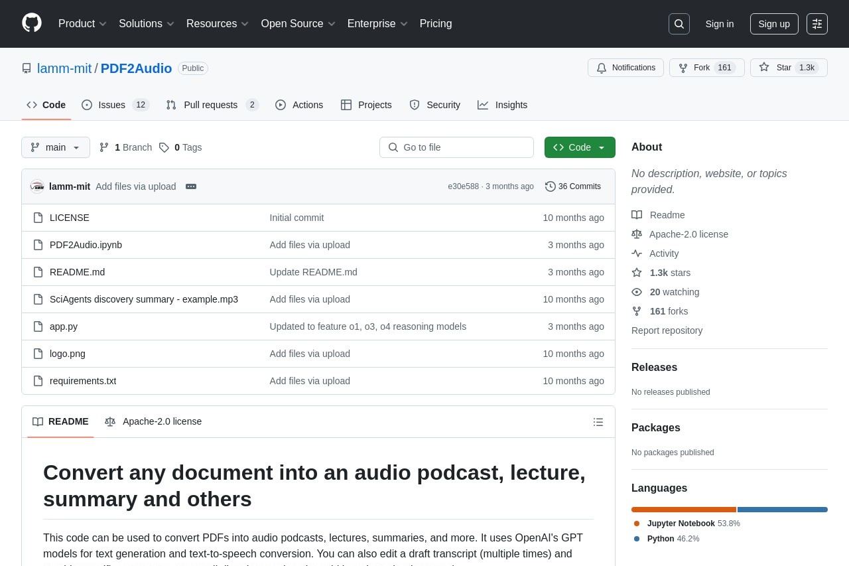Open the PDF2Audio repository link

tap(136, 68)
